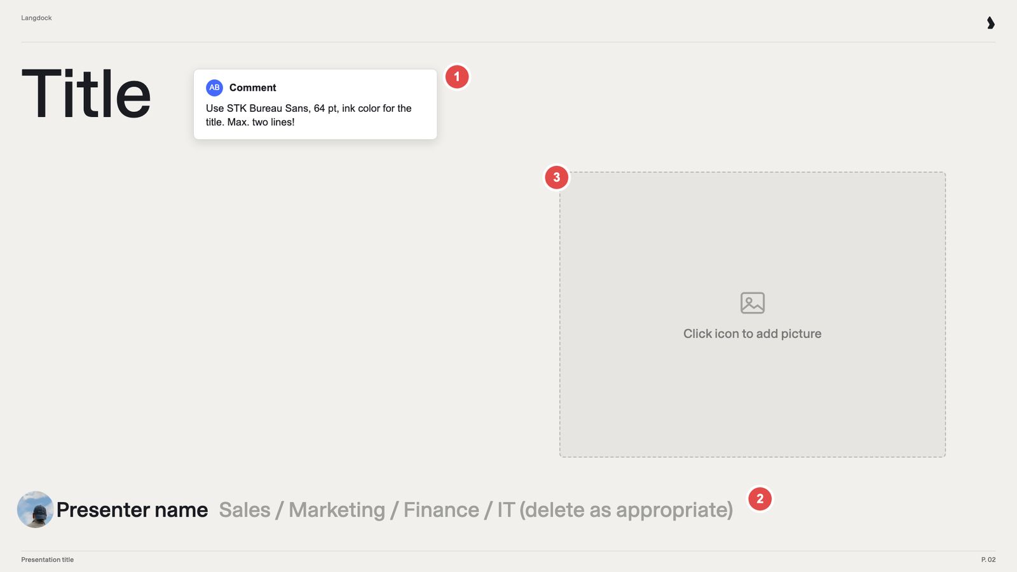Screen dimensions: 1017x572
Task: Select the comment text about STK Bureau Sans
Action: coord(308,115)
